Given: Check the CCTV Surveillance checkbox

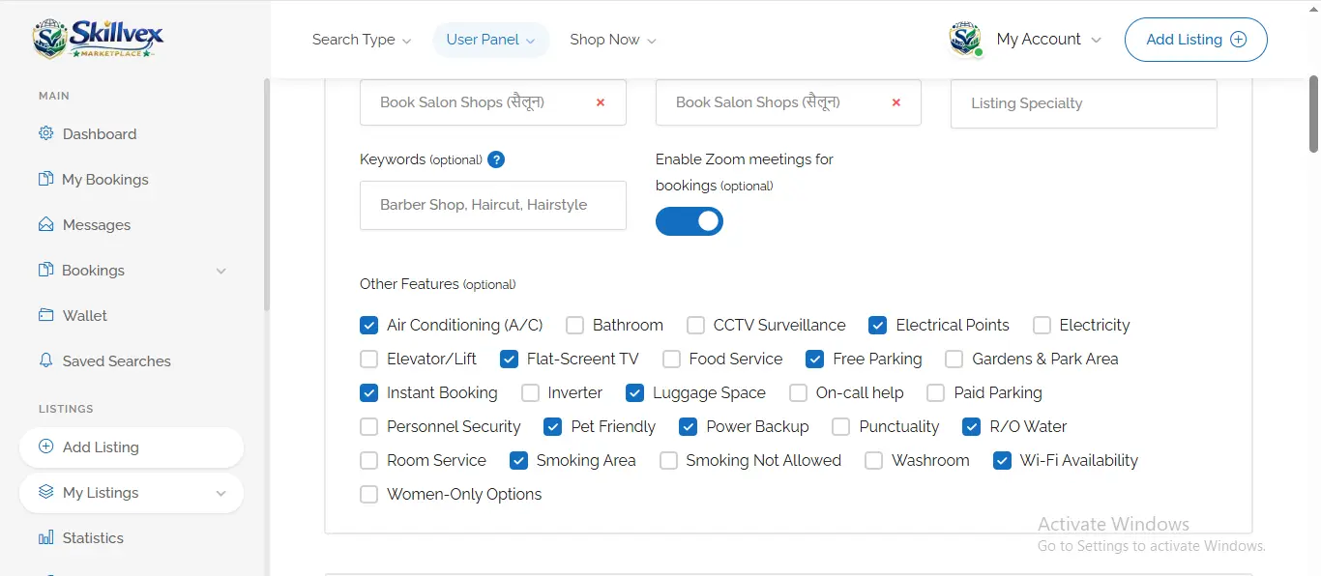Looking at the screenshot, I should (695, 325).
